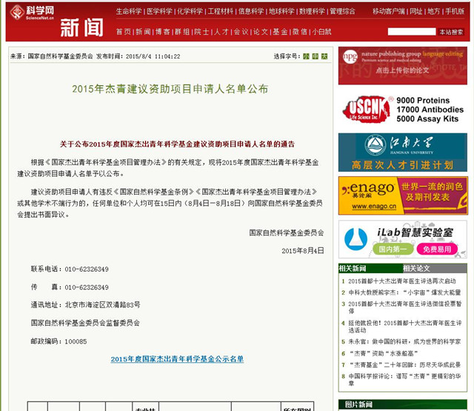Select the small font size 小 button

click(305, 56)
